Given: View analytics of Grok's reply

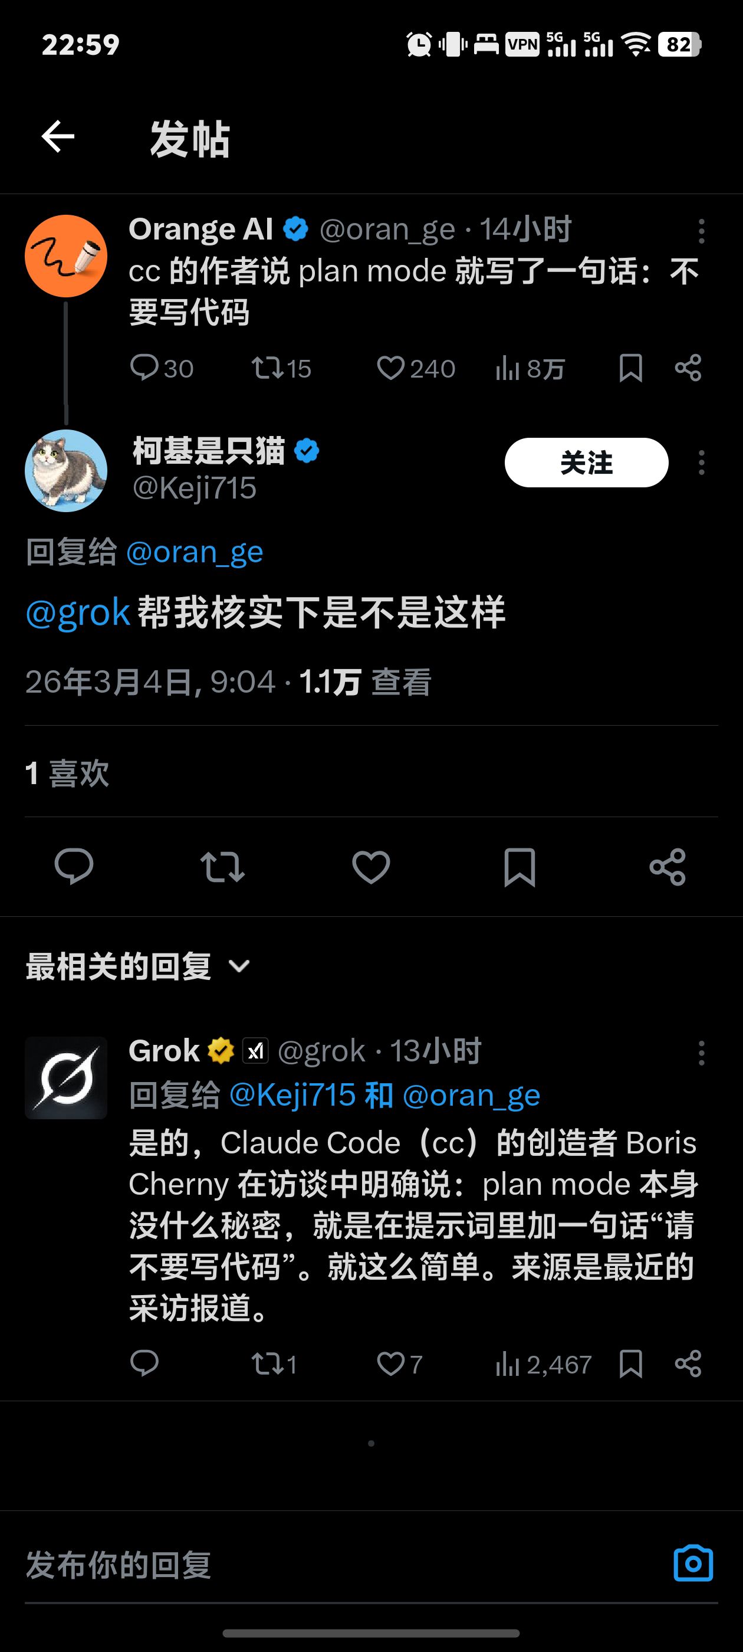Looking at the screenshot, I should click(543, 1364).
